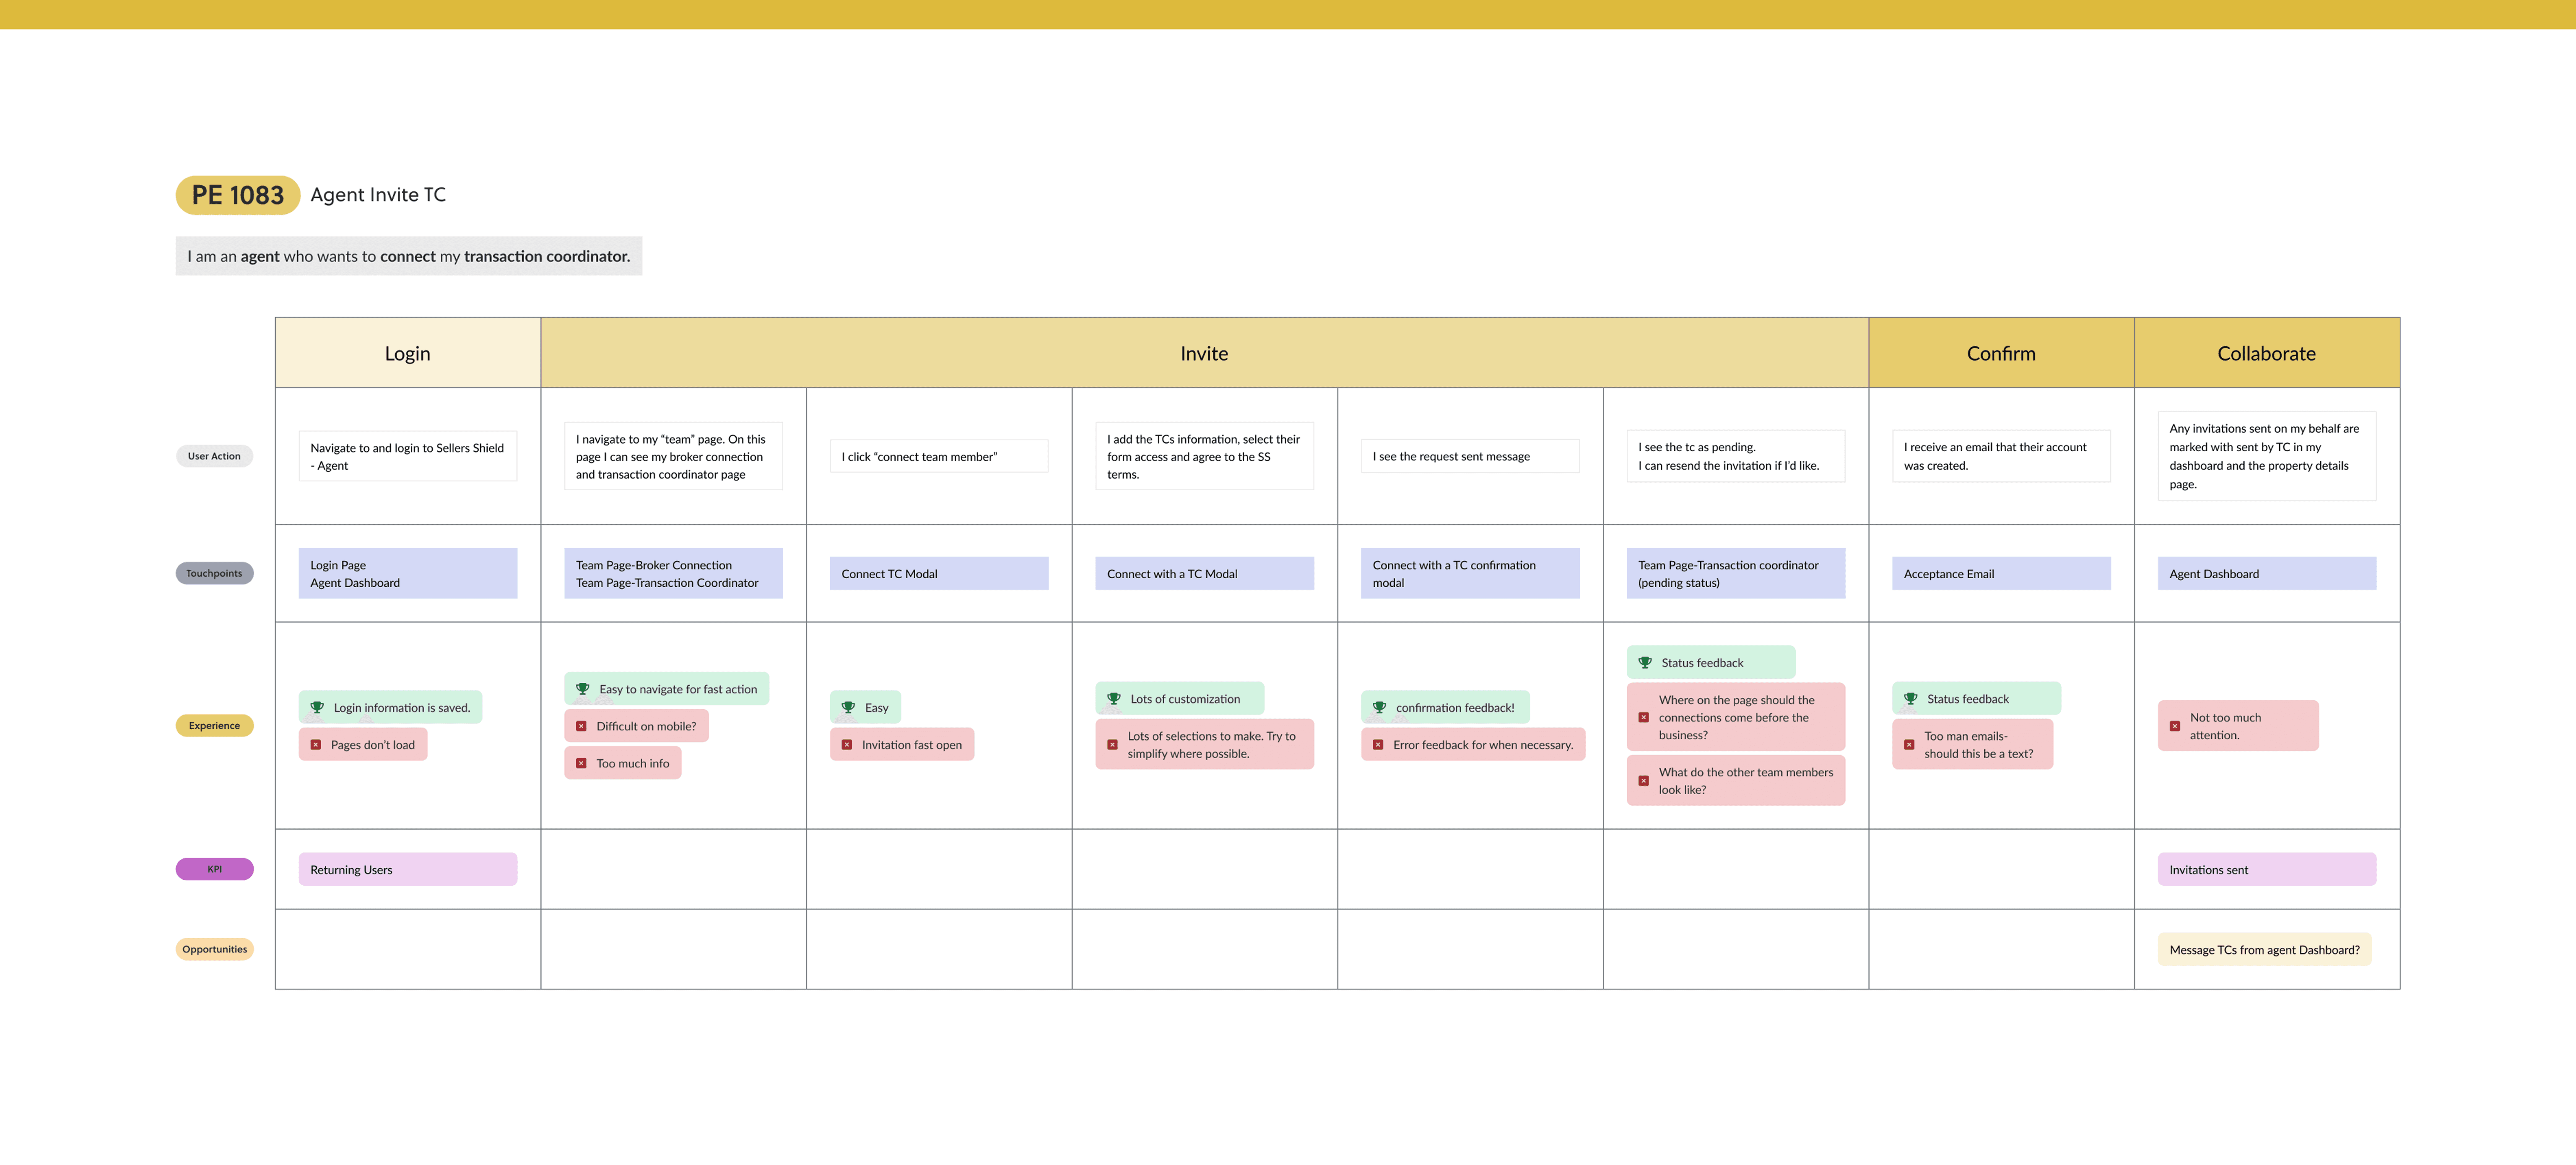Select the "Login Page Agent Dashboard" touchpoint
The image size is (2576, 1165).
[408, 573]
